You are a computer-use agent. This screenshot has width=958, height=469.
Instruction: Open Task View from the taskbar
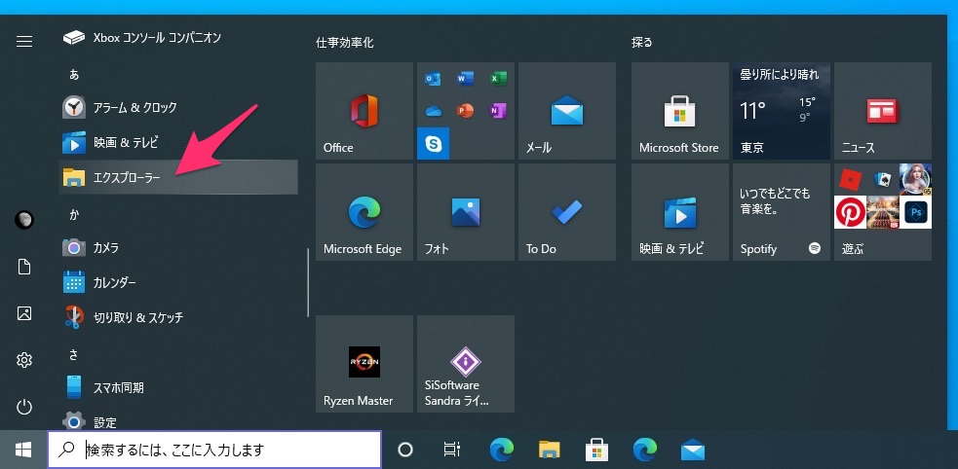451,451
